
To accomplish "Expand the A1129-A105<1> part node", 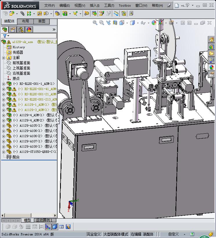I will [x=3, y=126].
